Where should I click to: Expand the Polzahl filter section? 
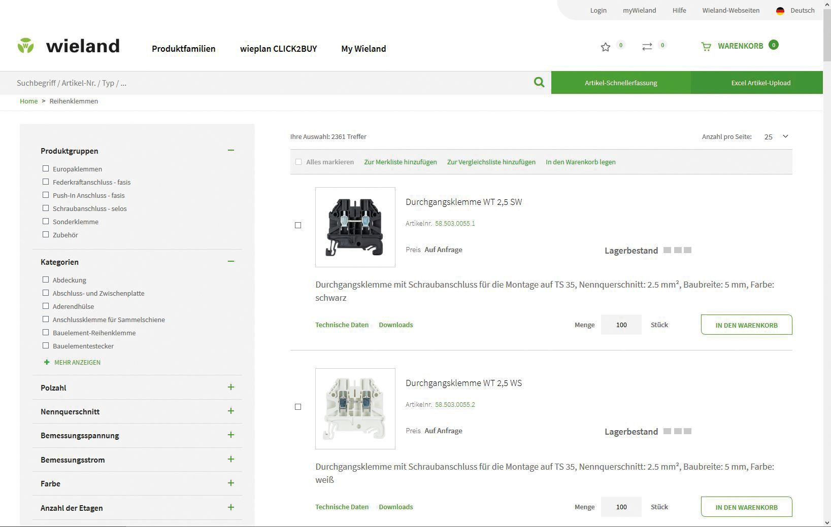click(x=231, y=387)
